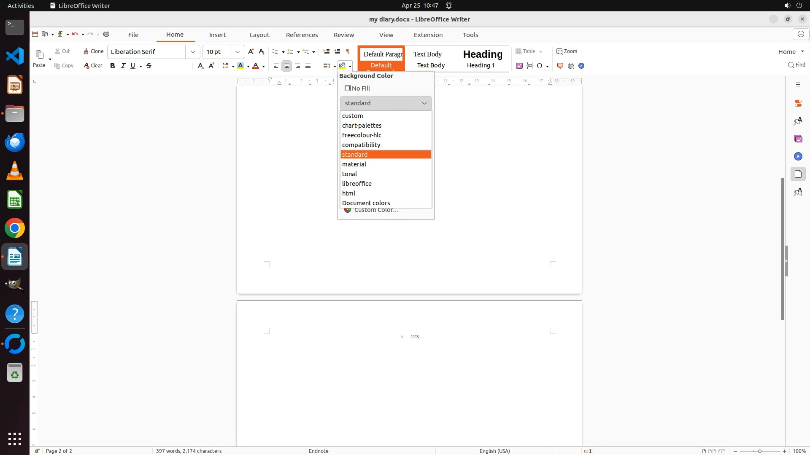Open the References tab
Viewport: 810px width, 455px height.
[302, 35]
